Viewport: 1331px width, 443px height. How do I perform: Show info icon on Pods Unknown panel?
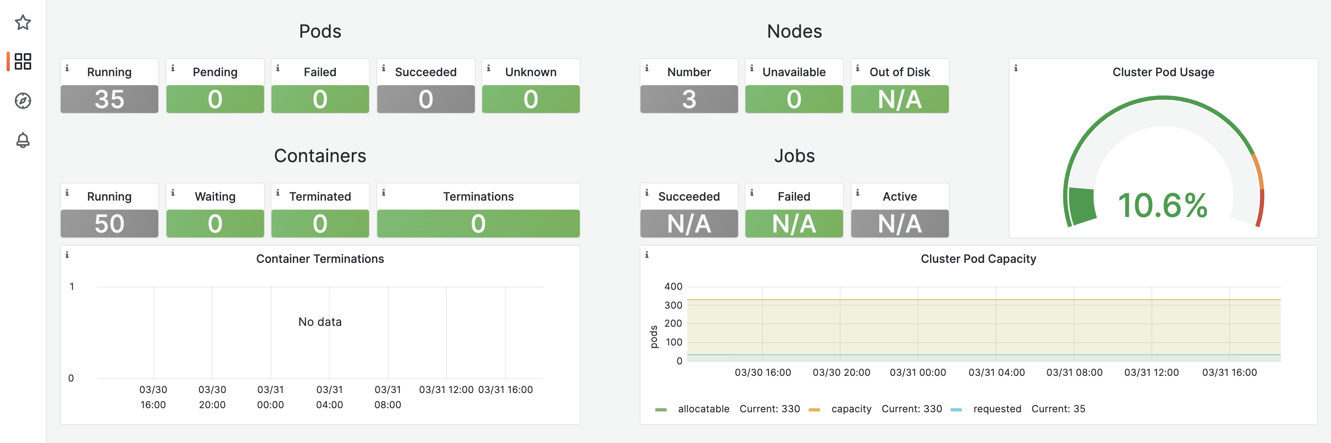(x=489, y=68)
